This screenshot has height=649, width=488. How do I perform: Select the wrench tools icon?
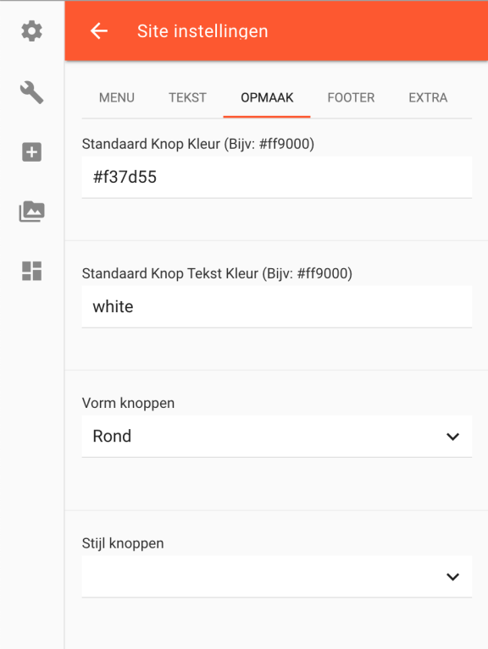pyautogui.click(x=32, y=92)
